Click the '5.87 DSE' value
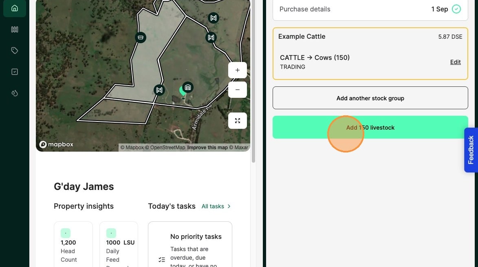The height and width of the screenshot is (267, 478). (x=450, y=37)
